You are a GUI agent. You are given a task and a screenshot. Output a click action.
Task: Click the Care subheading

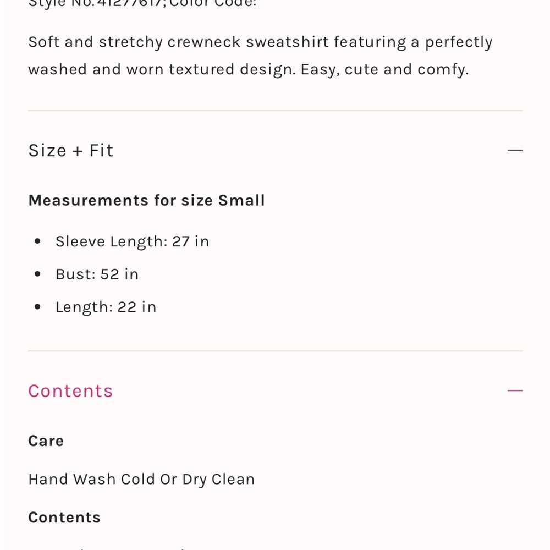click(46, 441)
